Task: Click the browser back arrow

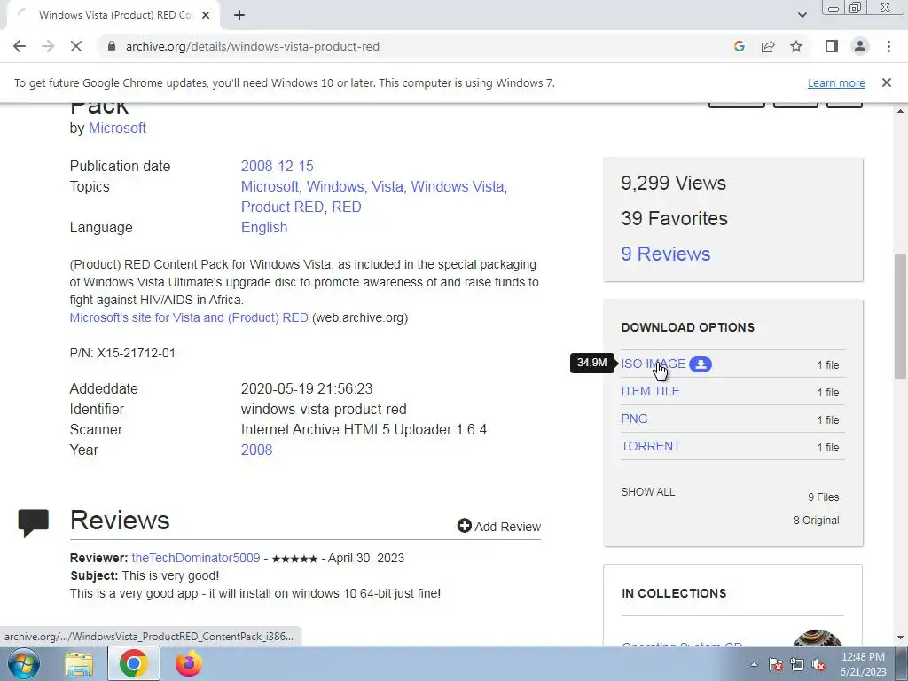Action: [x=20, y=46]
